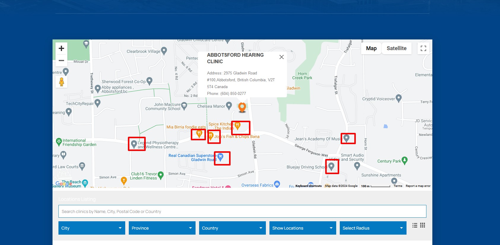The height and width of the screenshot is (245, 500).
Task: Open the City dropdown
Action: 92,228
